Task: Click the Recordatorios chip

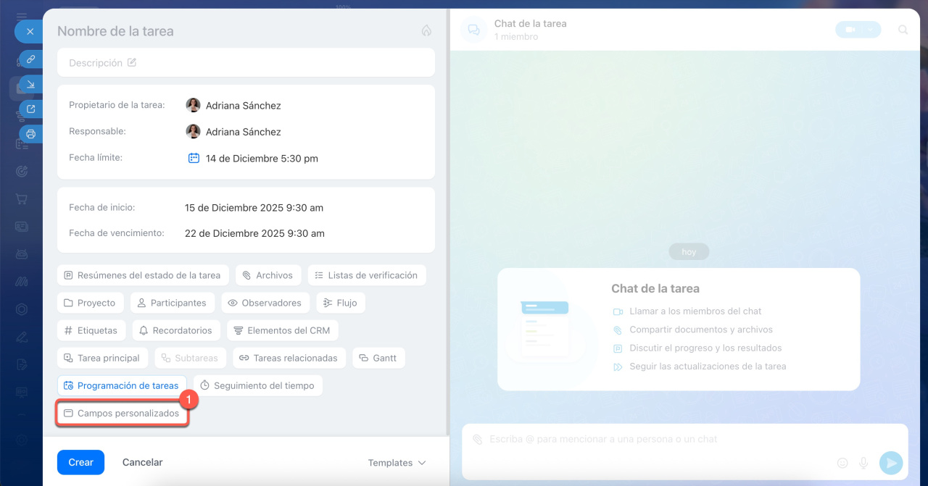Action: 176,330
